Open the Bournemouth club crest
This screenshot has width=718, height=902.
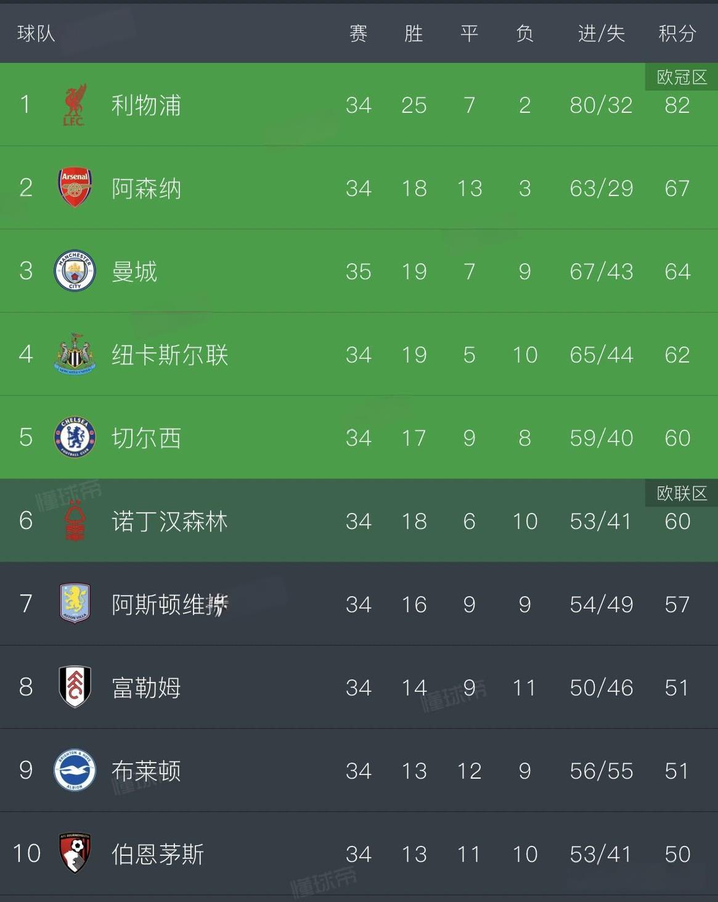(x=75, y=853)
